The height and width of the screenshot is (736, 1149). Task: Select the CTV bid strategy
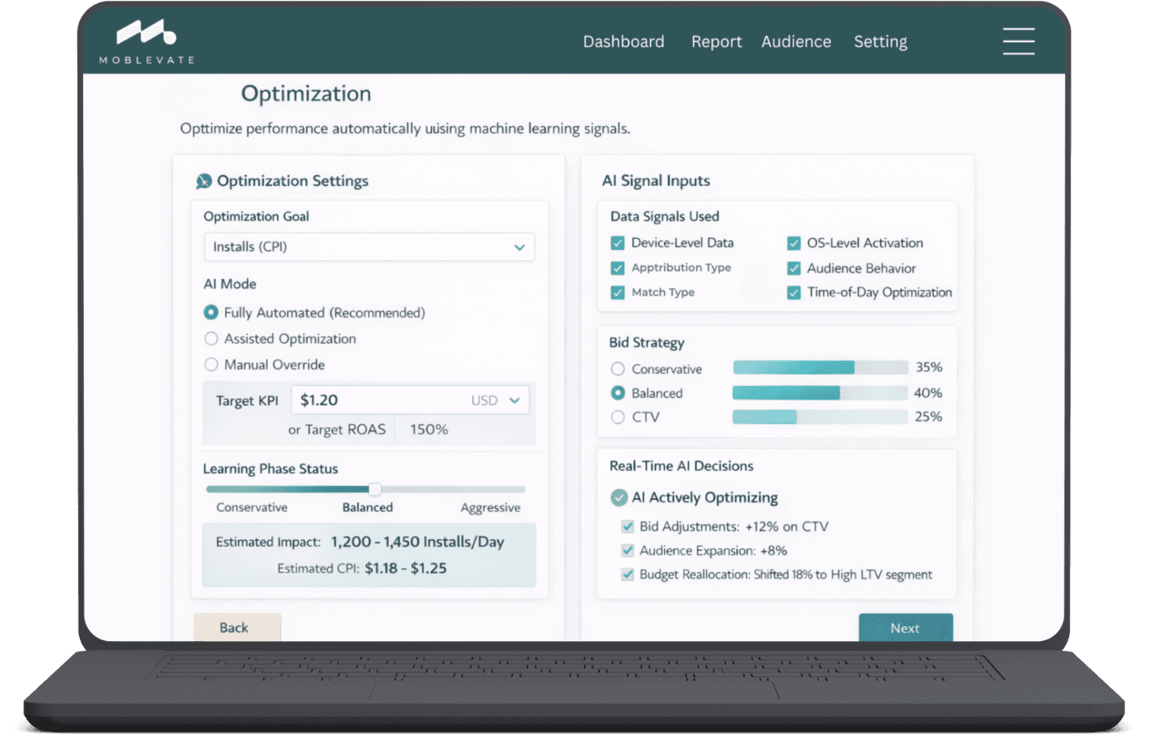[618, 417]
